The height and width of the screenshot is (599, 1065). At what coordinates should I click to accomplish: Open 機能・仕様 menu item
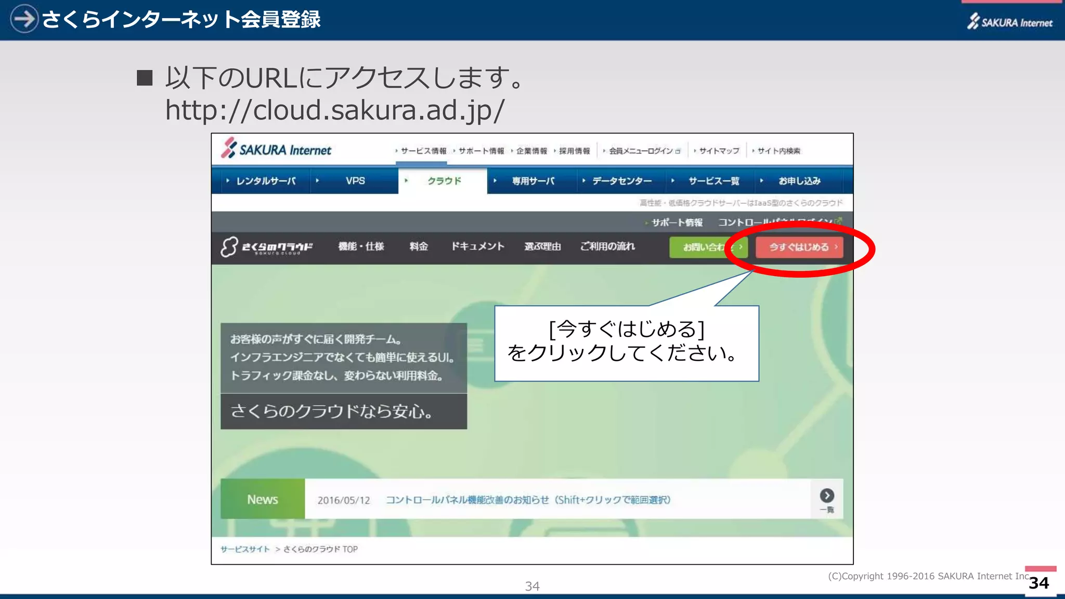(361, 246)
